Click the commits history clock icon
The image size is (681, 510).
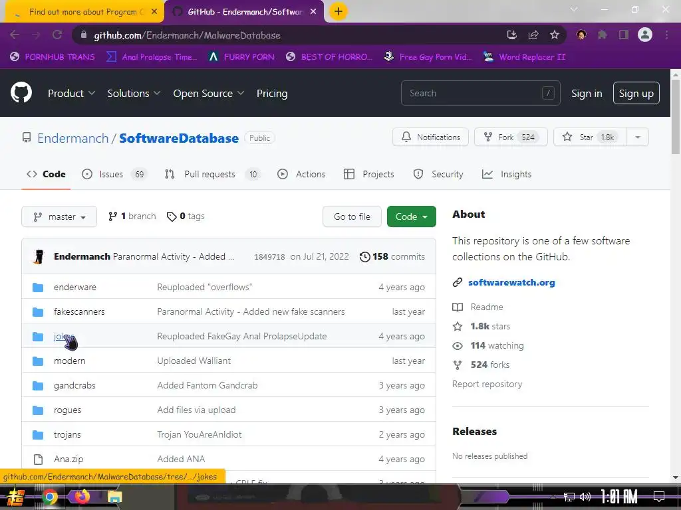coord(365,257)
